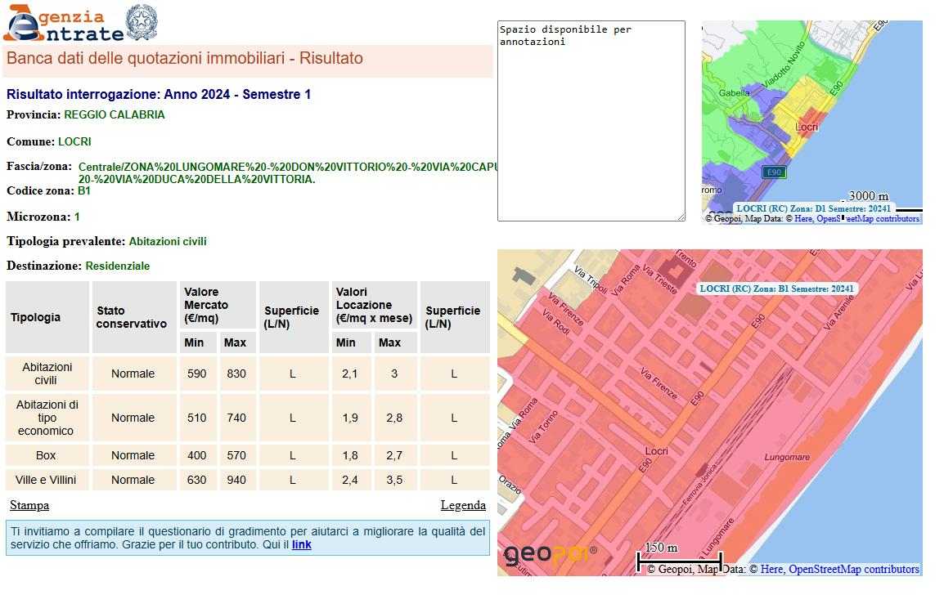This screenshot has height=595, width=944.
Task: Grab the annotations box resize handle
Action: click(681, 217)
